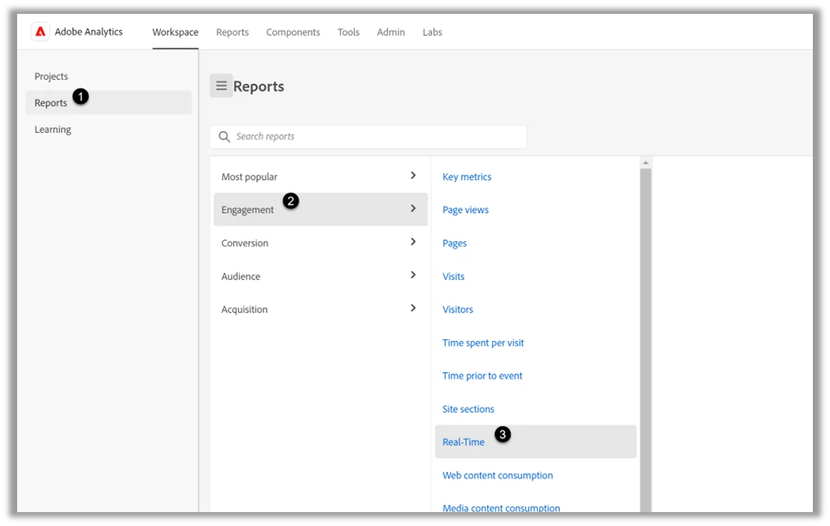Switch to the Workspace tab
Image resolution: width=830 pixels, height=526 pixels.
click(x=175, y=33)
